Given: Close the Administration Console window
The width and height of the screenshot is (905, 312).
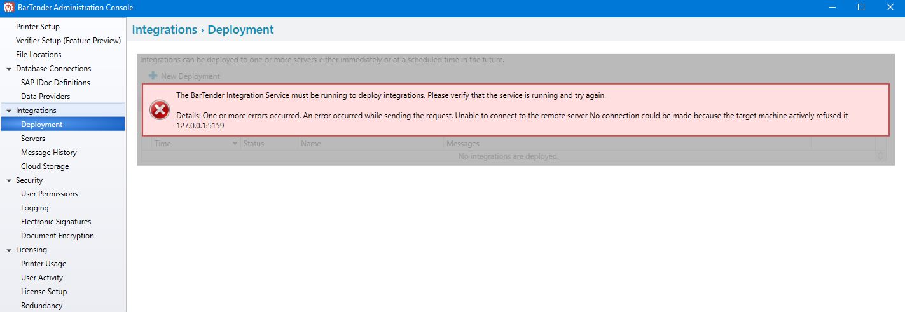Looking at the screenshot, I should tap(890, 8).
